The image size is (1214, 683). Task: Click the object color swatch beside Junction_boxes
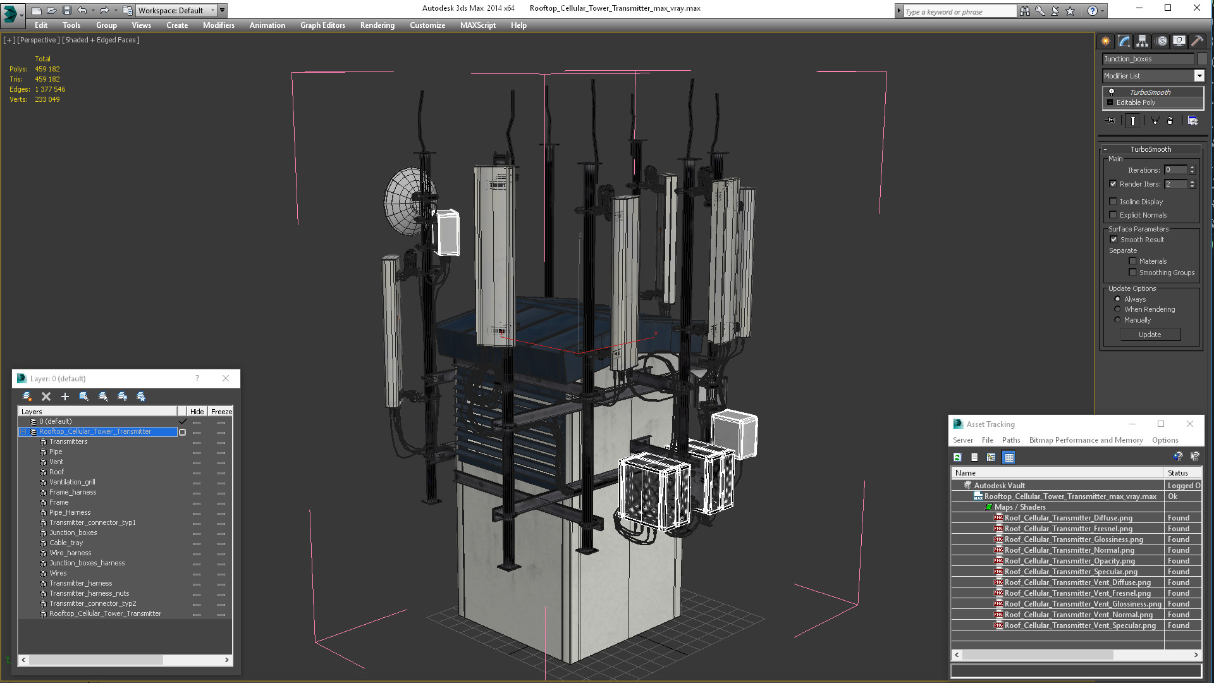[x=1202, y=59]
